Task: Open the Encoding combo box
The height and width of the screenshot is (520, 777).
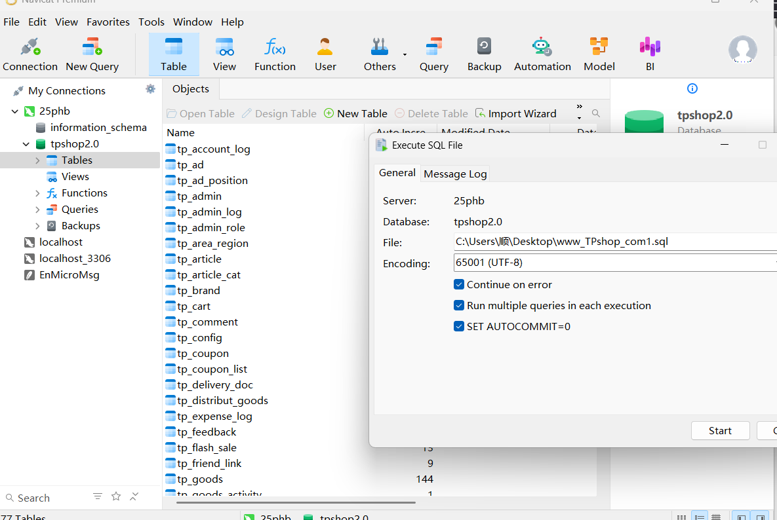Action: click(615, 263)
